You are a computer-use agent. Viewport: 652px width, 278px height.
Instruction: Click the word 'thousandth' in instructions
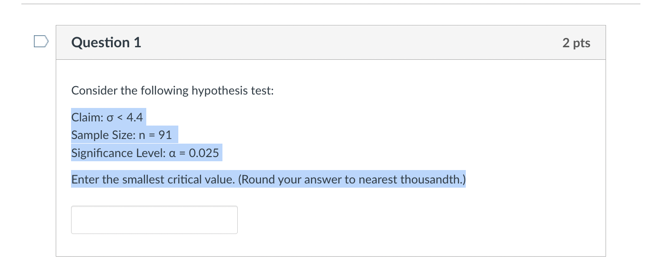430,179
